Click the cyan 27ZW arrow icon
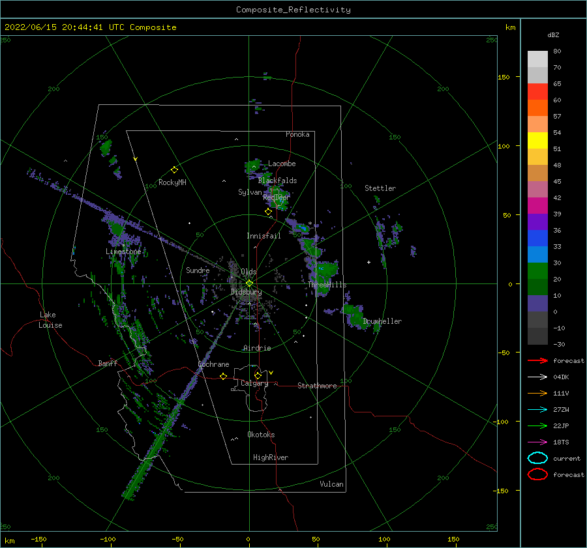 [537, 410]
